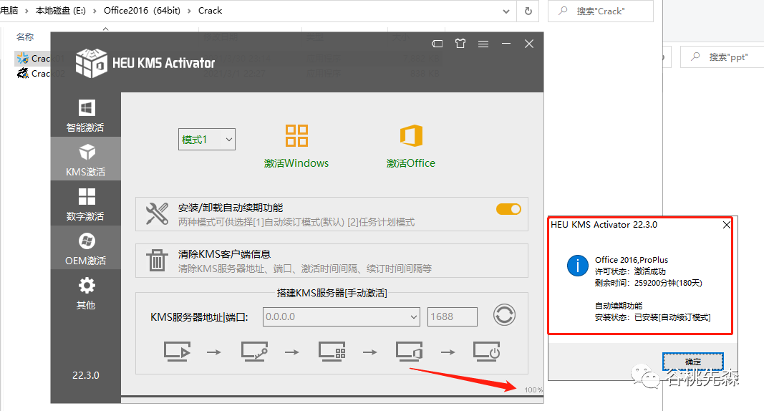Switch to the 数字激活 digital activation tab
The image size is (764, 411).
coord(85,204)
